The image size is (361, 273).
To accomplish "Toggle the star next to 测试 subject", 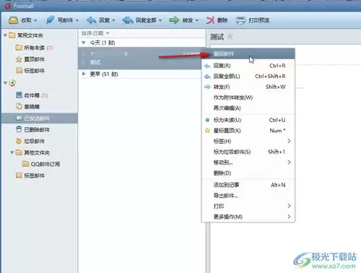I will click(230, 37).
